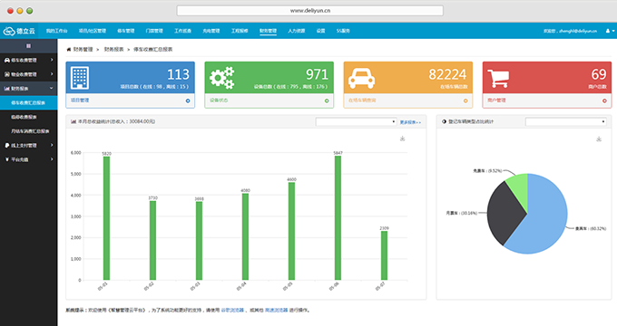Image resolution: width=617 pixels, height=326 pixels.
Task: Open the dropdown in the pie chart panel header
Action: [566, 121]
